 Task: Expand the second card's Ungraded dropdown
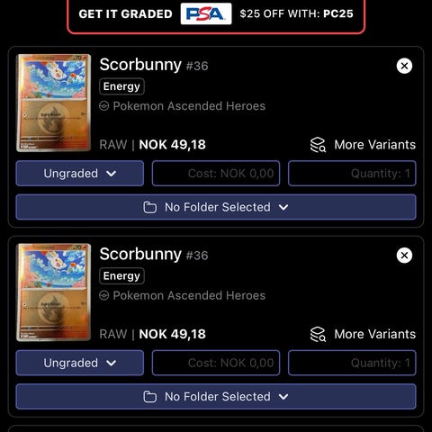[80, 363]
